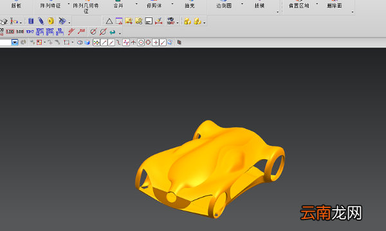Open the 修剪体 dropdown arrow
Screen dimensions: 386x231
tap(172, 4)
